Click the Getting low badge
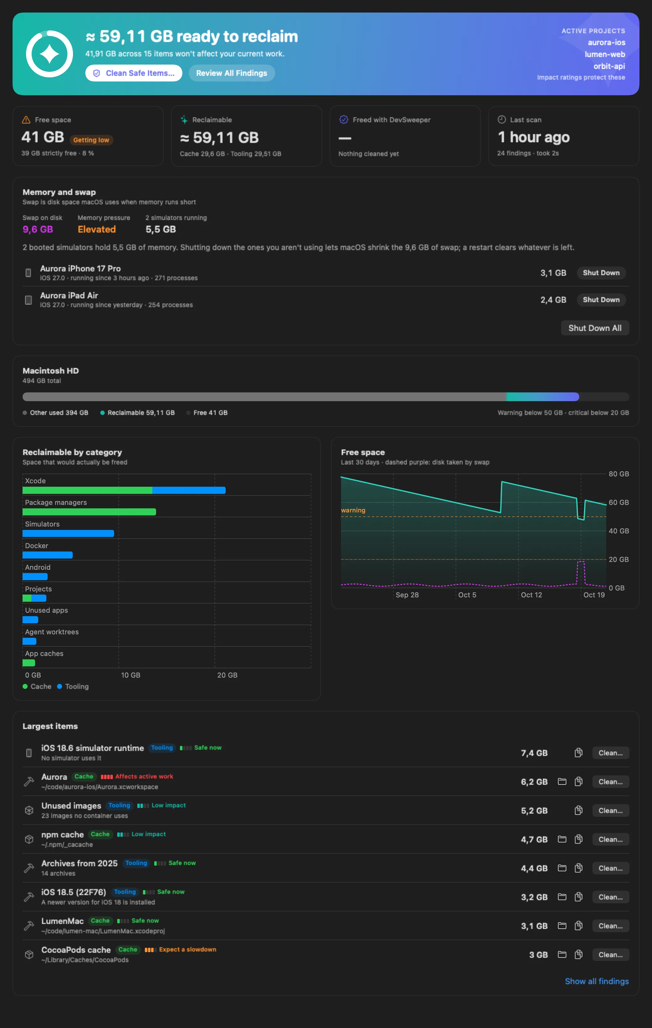 coord(91,140)
